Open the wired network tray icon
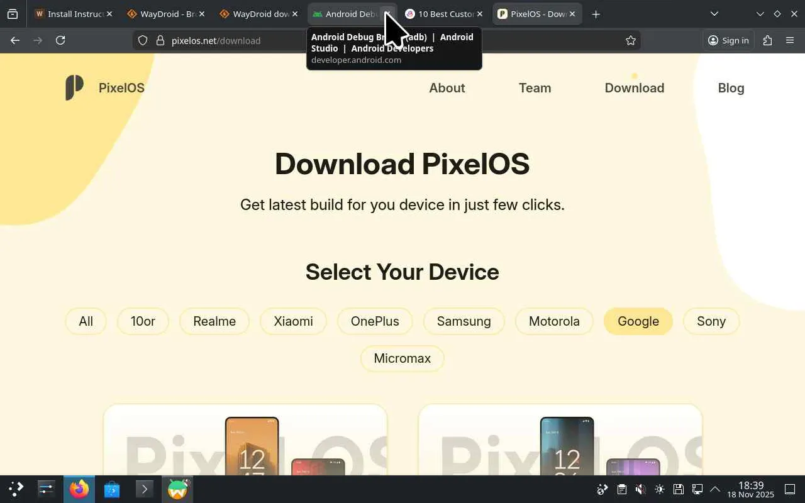Screen dimensions: 805x503 click(x=697, y=489)
